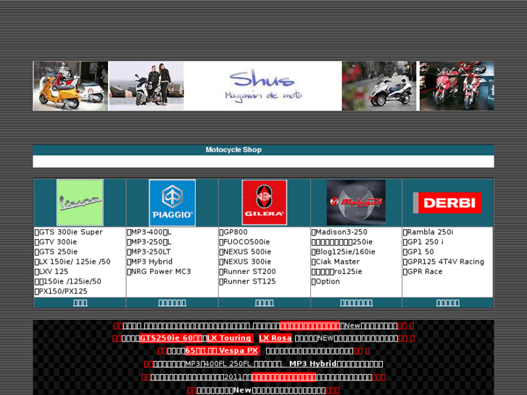Open the GTS250ie 60 news link

(x=171, y=338)
